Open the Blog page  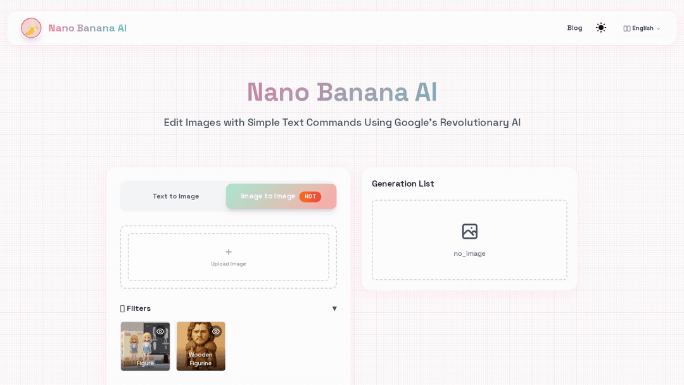click(574, 28)
